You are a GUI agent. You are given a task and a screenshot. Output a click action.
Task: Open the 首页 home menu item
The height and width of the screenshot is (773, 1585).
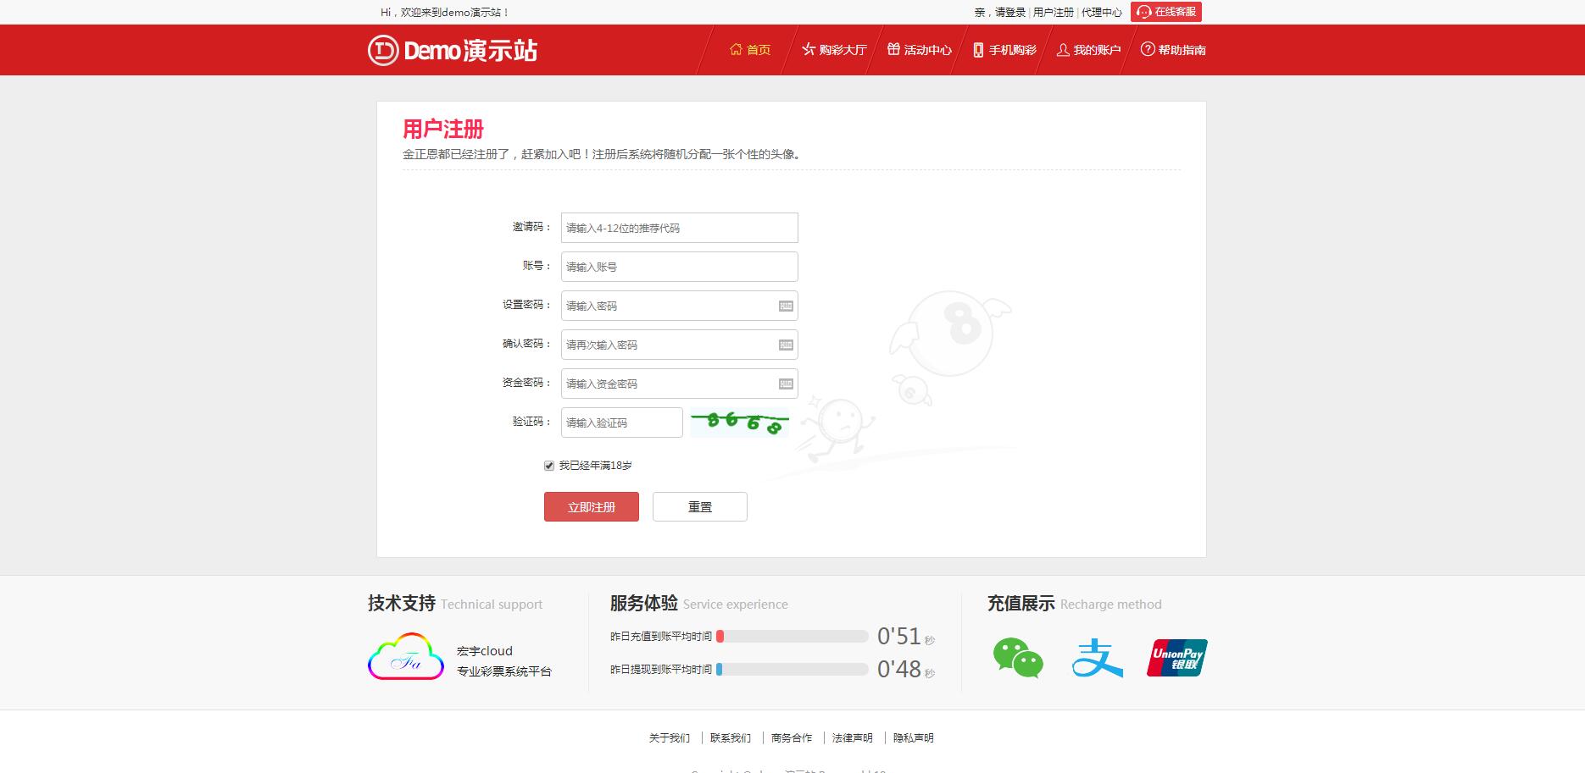pos(750,50)
